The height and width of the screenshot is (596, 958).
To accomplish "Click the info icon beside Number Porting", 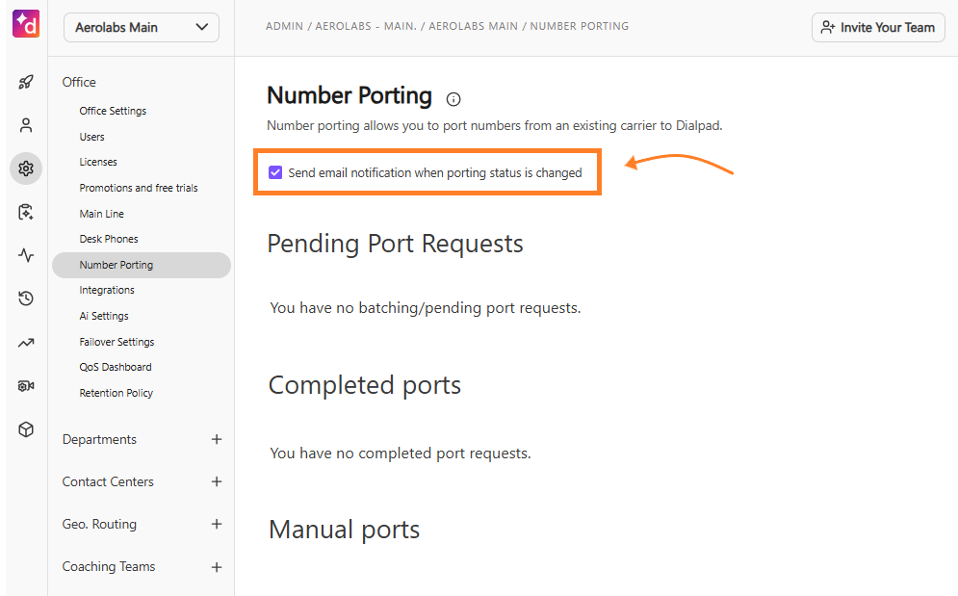I will point(453,99).
